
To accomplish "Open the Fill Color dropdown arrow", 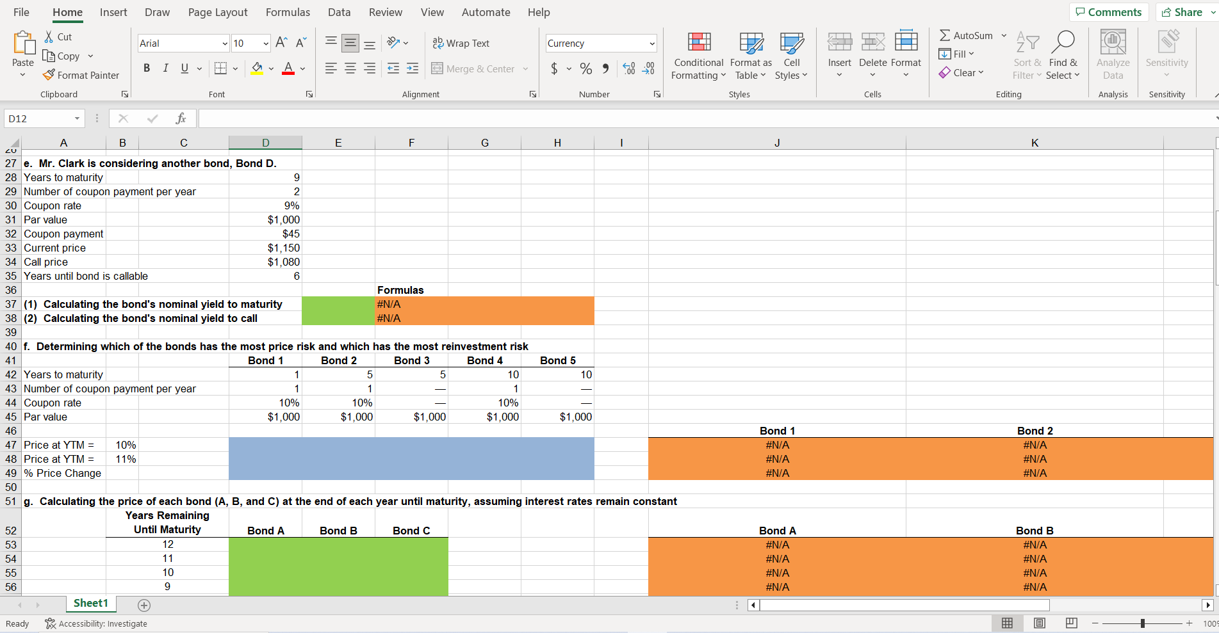I will (x=270, y=68).
